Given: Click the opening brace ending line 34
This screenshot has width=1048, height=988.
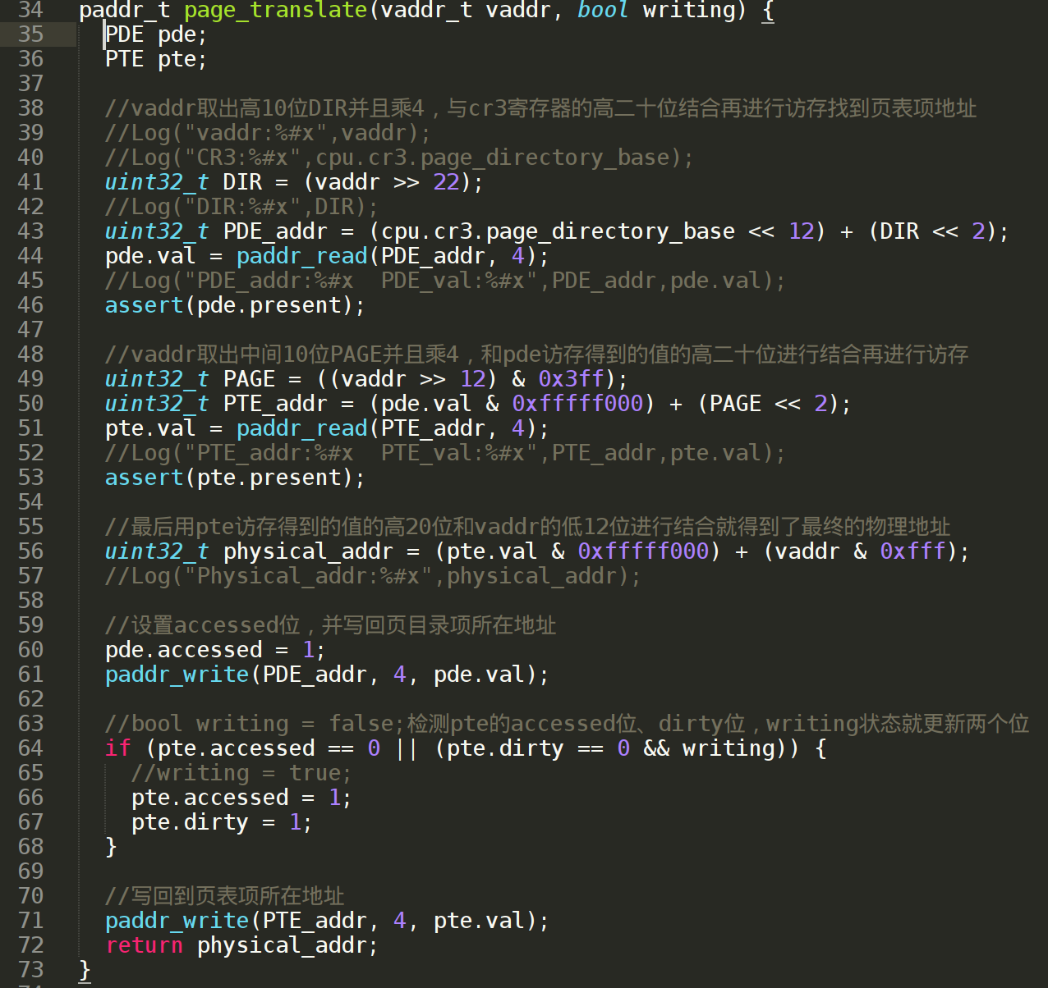Looking at the screenshot, I should [x=768, y=11].
